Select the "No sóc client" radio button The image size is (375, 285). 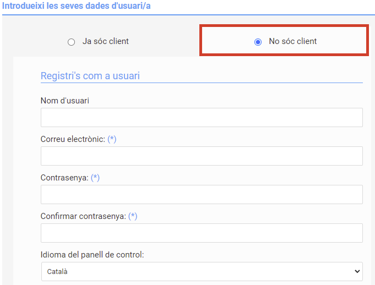click(258, 42)
